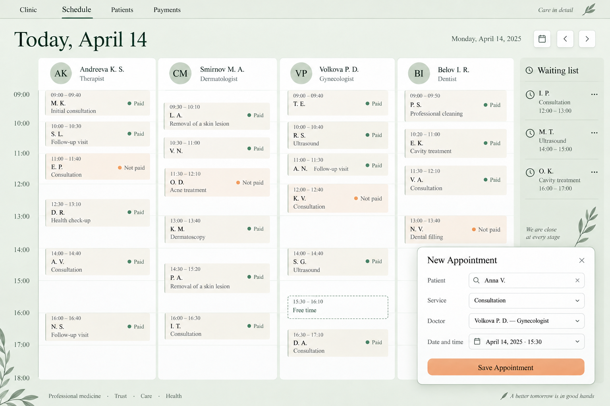Viewport: 610px width, 406px height.
Task: Open options menu for O. K. waiting entry
Action: point(594,172)
